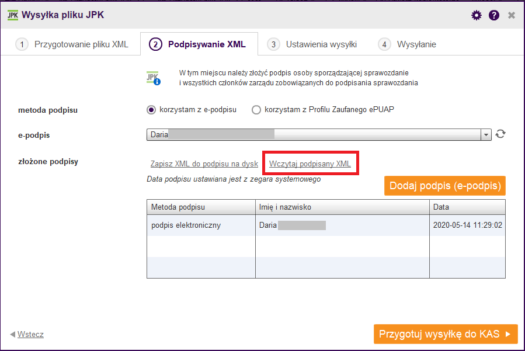Click the metoda podpisu label

pyautogui.click(x=48, y=110)
